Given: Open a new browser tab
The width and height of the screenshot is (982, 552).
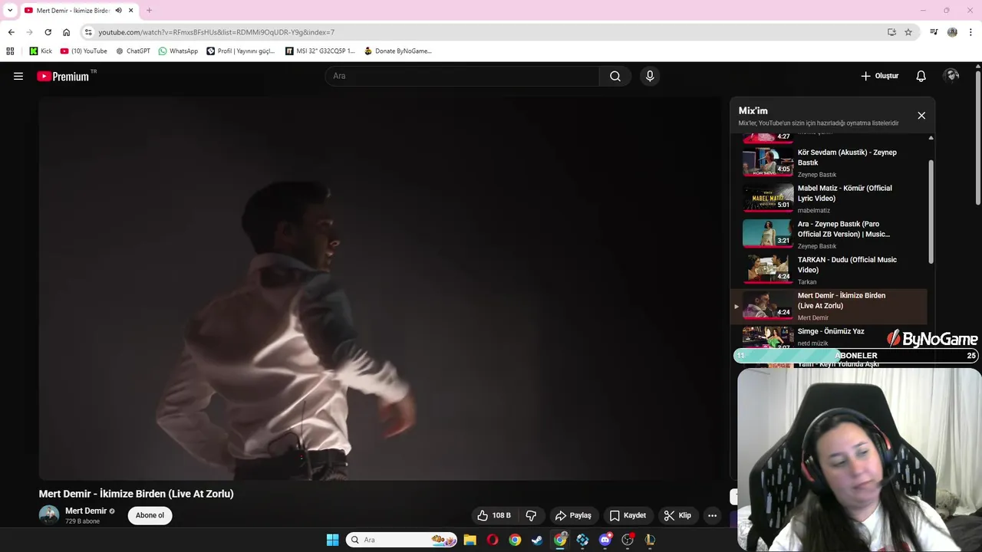Looking at the screenshot, I should point(149,11).
